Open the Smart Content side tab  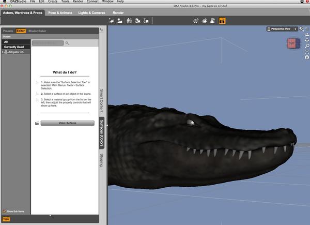tap(101, 101)
